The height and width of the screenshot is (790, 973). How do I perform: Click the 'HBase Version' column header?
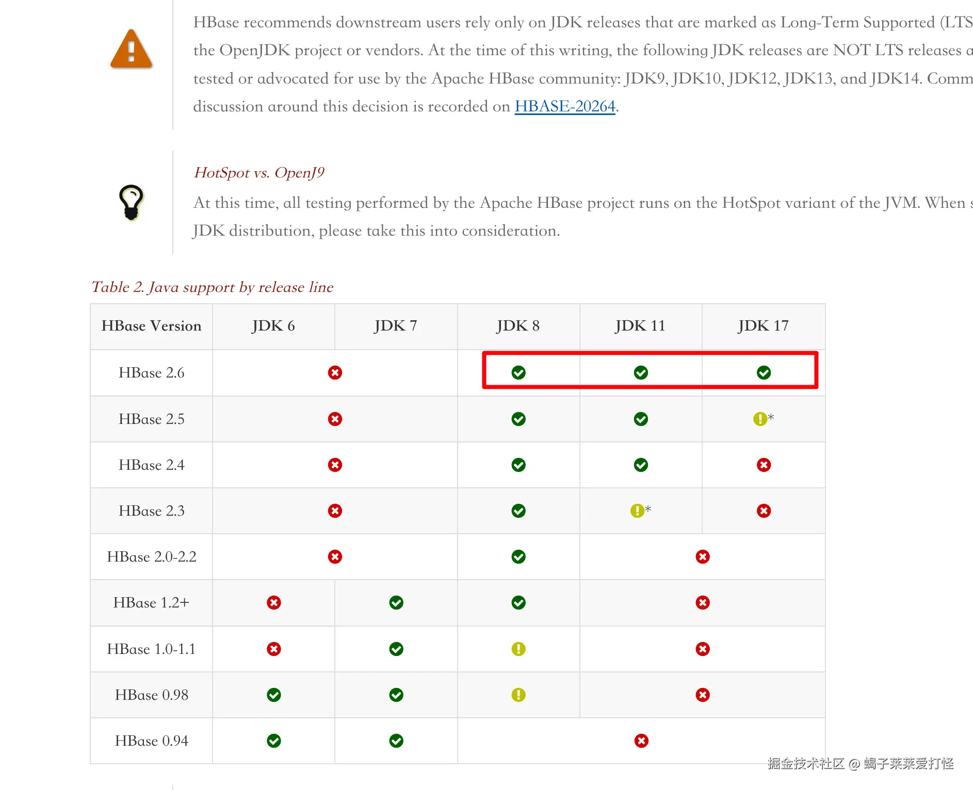coord(151,326)
